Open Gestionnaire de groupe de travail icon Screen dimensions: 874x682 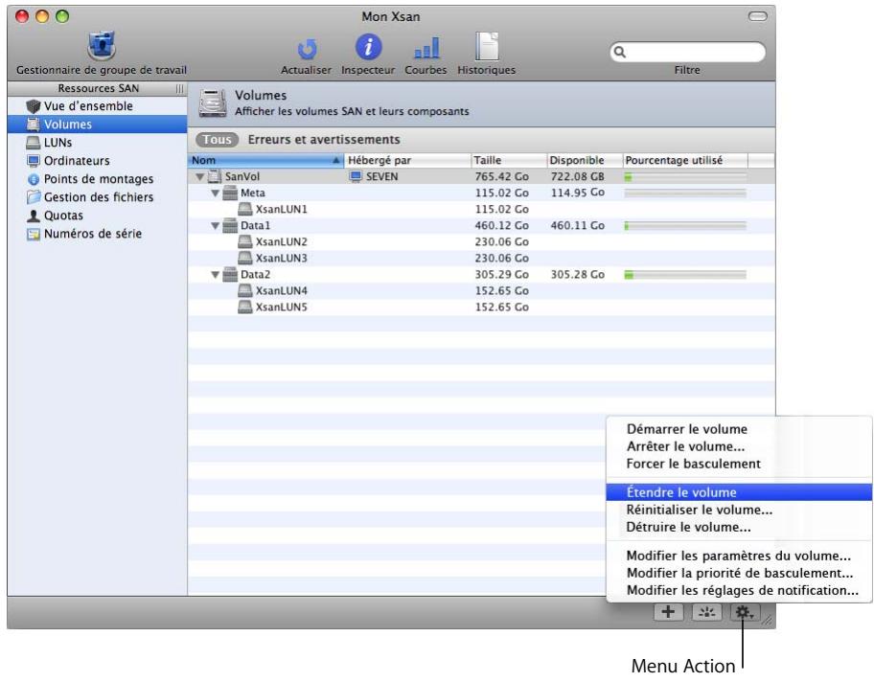point(102,46)
